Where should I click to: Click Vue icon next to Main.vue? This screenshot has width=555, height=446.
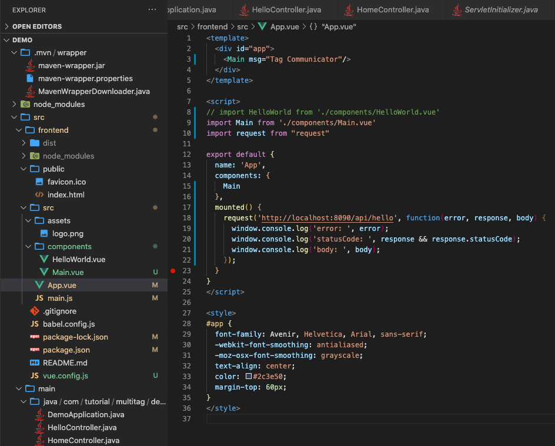[44, 272]
